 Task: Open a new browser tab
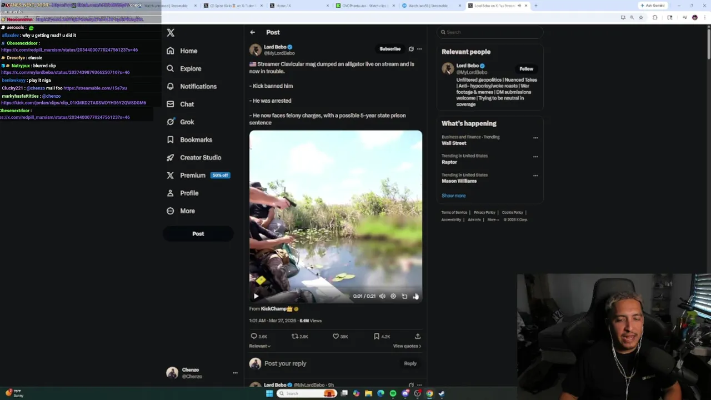point(536,6)
